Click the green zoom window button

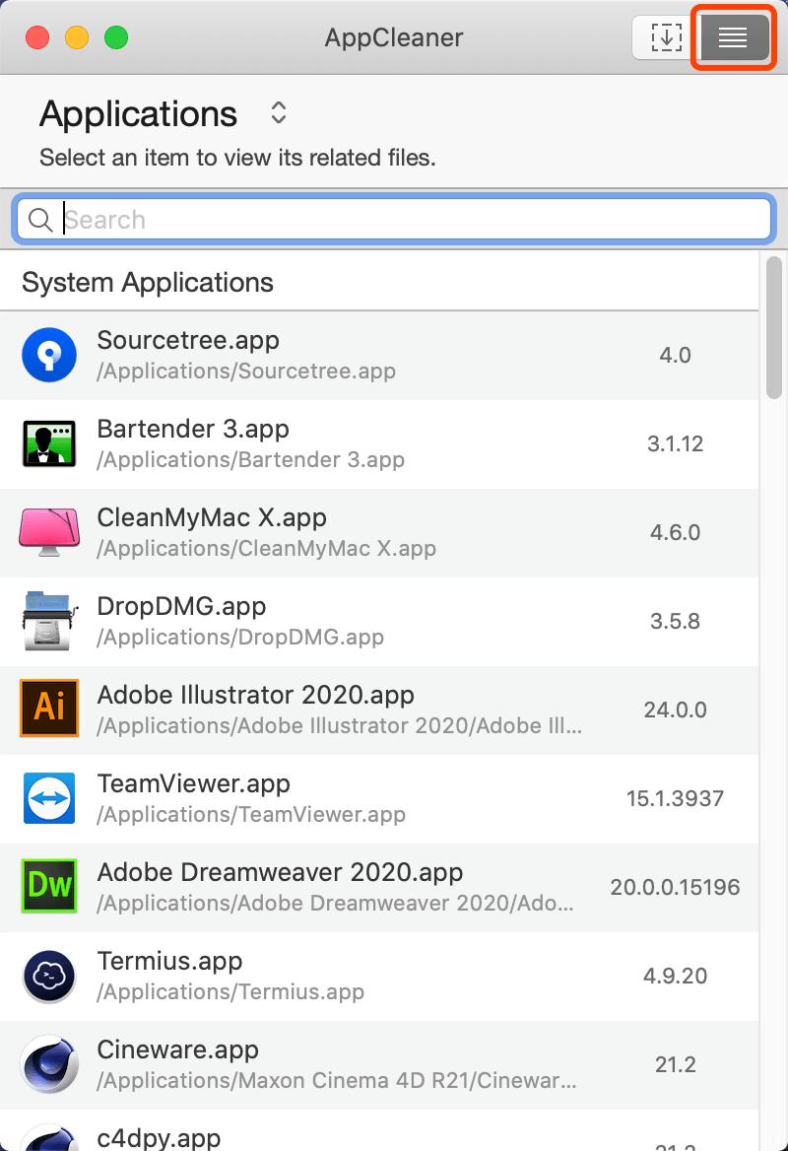coord(116,38)
